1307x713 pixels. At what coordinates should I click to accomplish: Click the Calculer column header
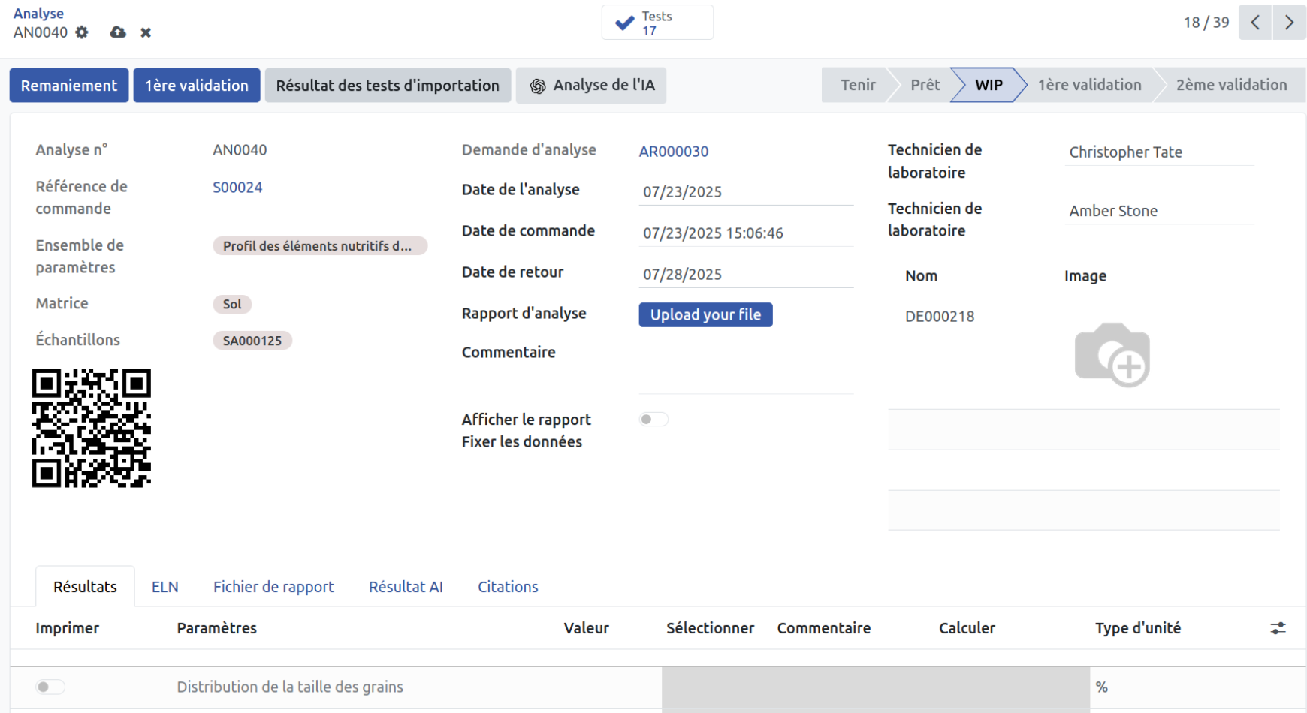(x=967, y=628)
